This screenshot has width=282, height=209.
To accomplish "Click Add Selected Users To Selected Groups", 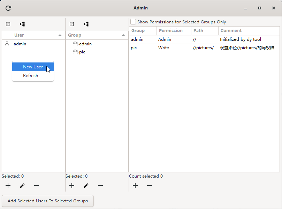I will point(48,201).
